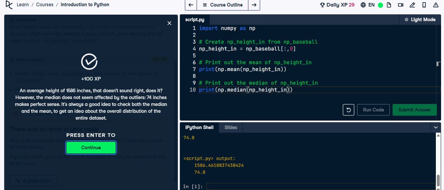Click code line 10 print np.median

(x=246, y=90)
